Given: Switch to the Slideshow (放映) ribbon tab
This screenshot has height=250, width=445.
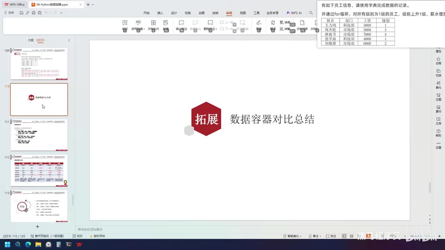Looking at the screenshot, I should 215,13.
